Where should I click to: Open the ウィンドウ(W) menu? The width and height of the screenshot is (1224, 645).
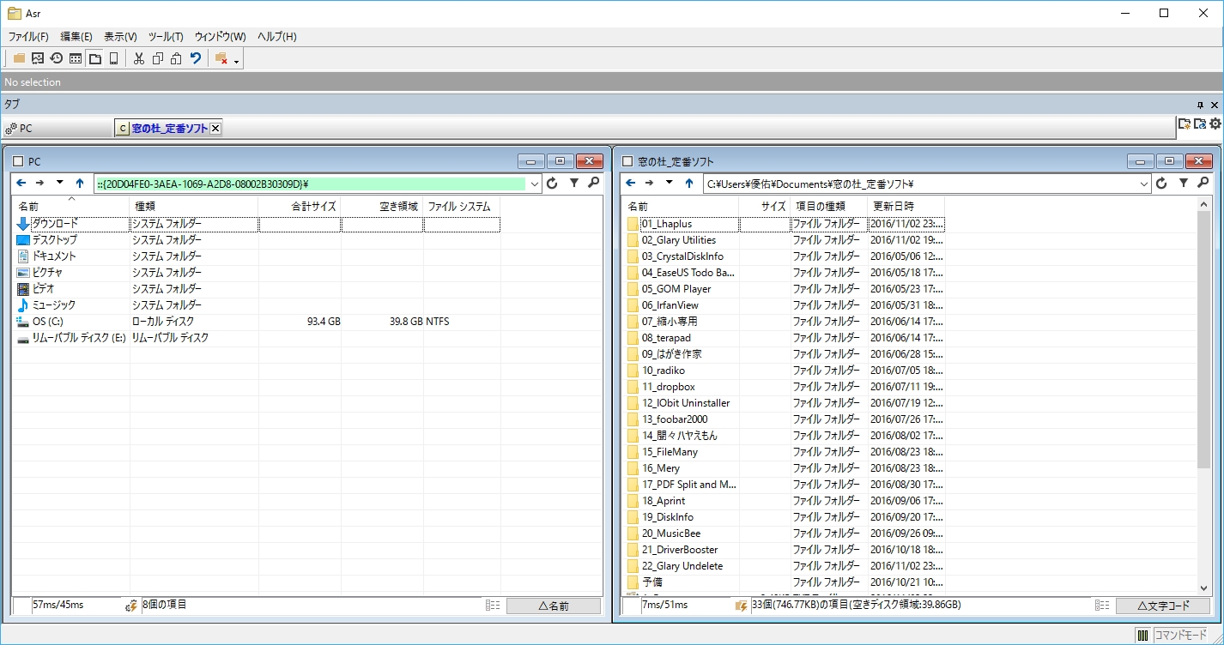click(221, 37)
